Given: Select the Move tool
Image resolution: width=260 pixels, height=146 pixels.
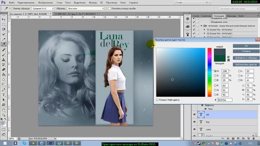Looking at the screenshot, I should pyautogui.click(x=4, y=19).
